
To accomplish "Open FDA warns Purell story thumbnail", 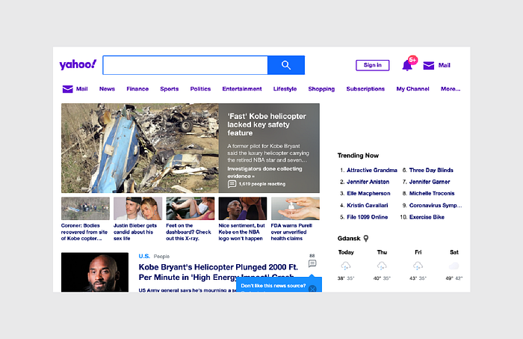I will [295, 208].
